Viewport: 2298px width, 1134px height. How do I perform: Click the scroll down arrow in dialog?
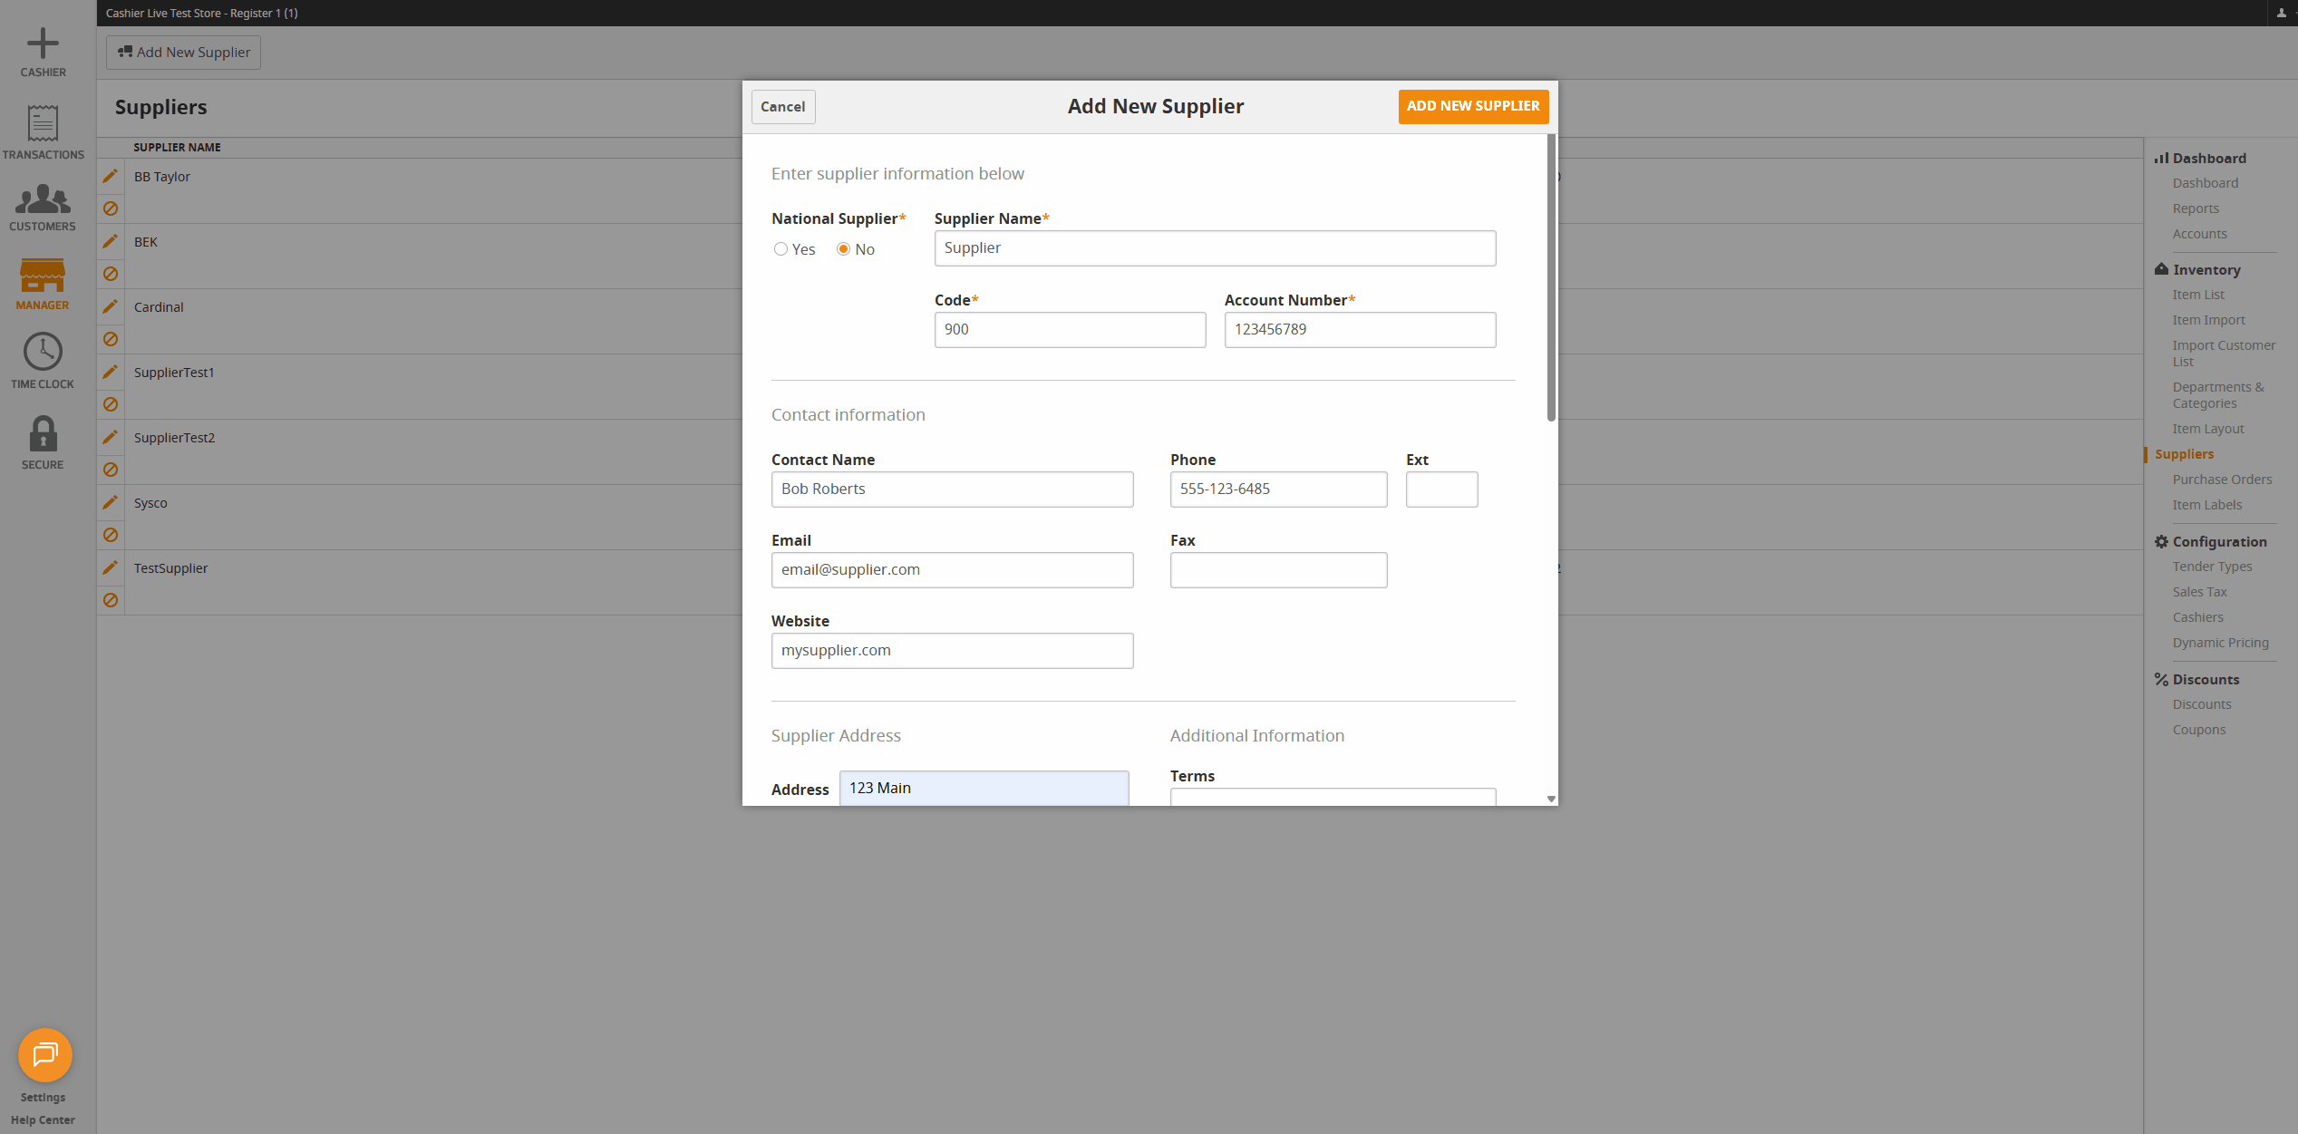1551,799
